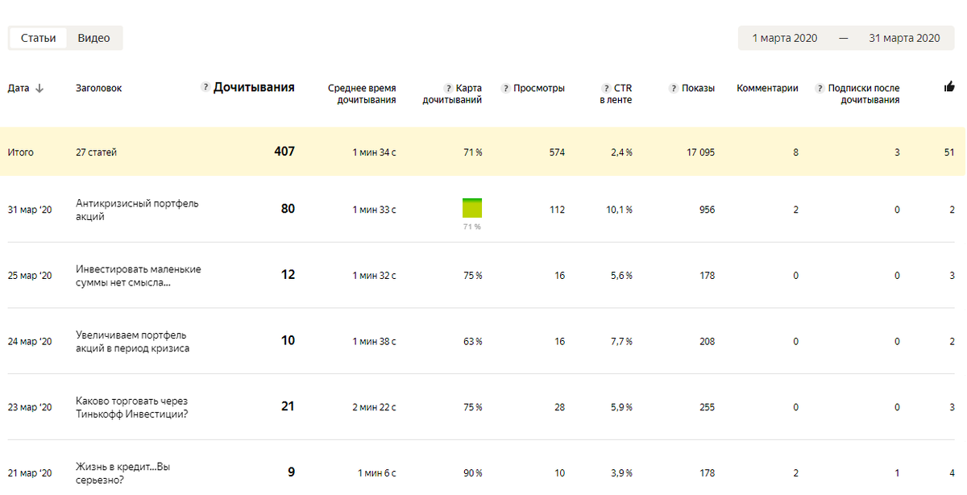Click the help icon next to Карта дочитываний
967x495 pixels.
pyautogui.click(x=447, y=88)
